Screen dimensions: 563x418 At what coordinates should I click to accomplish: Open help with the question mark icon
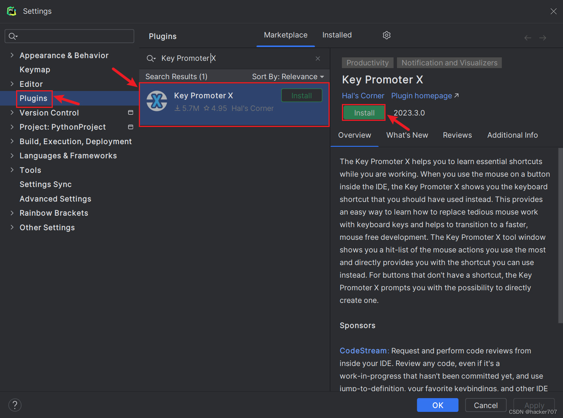[15, 405]
